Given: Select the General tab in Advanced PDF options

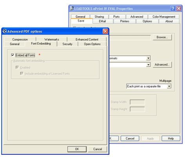Looking at the screenshot, I should 15,44.
